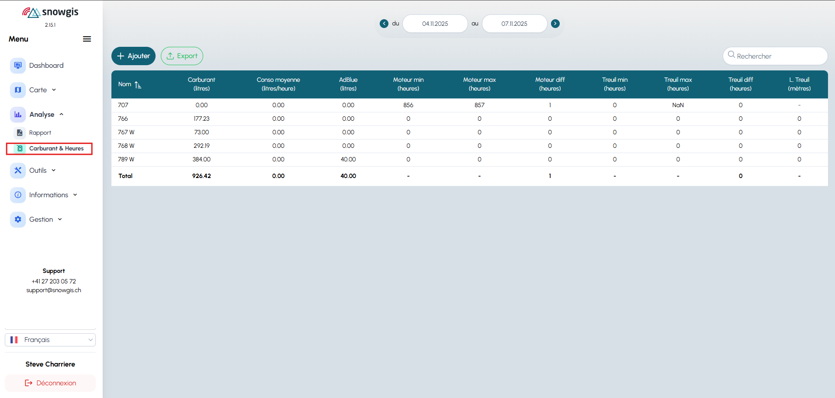Expand the Carte submenu chevron
The image size is (835, 398).
click(x=54, y=90)
